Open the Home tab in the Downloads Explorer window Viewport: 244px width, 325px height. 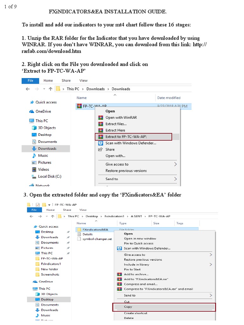(x=48, y=81)
